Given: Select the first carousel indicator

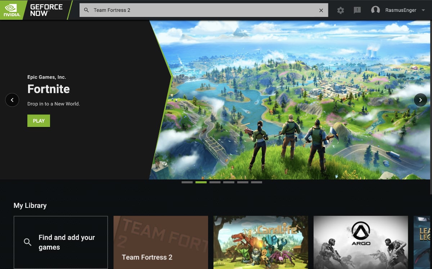Looking at the screenshot, I should pos(187,182).
